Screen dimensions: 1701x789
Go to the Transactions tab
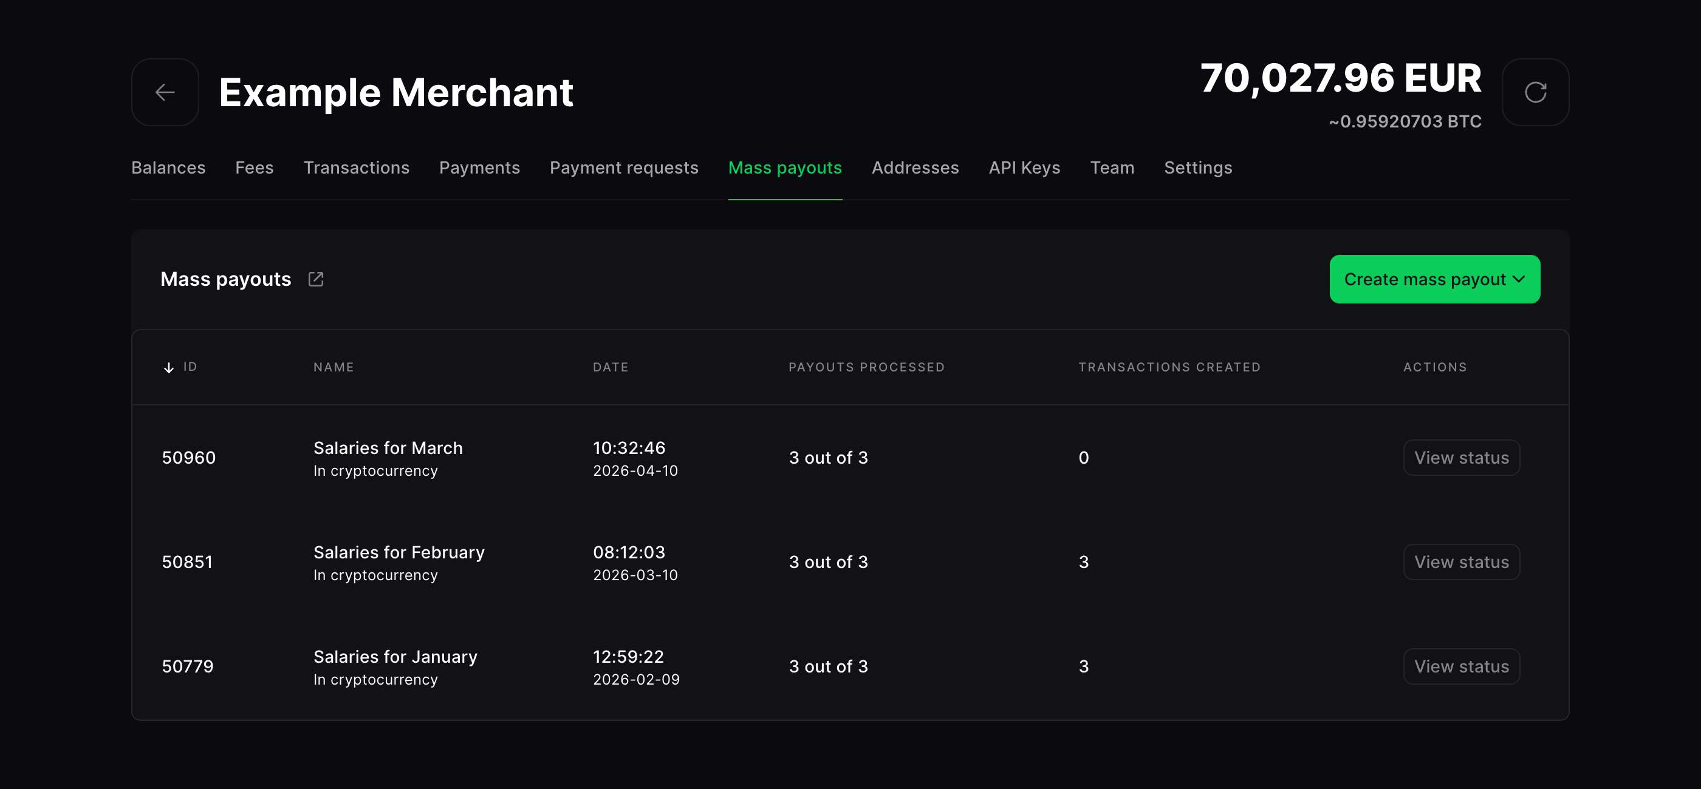pos(357,168)
